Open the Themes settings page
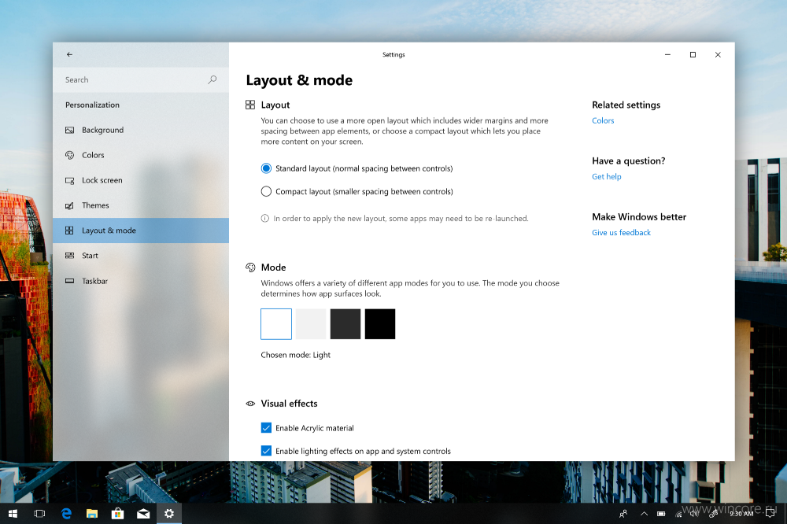The height and width of the screenshot is (524, 787). coord(141,205)
